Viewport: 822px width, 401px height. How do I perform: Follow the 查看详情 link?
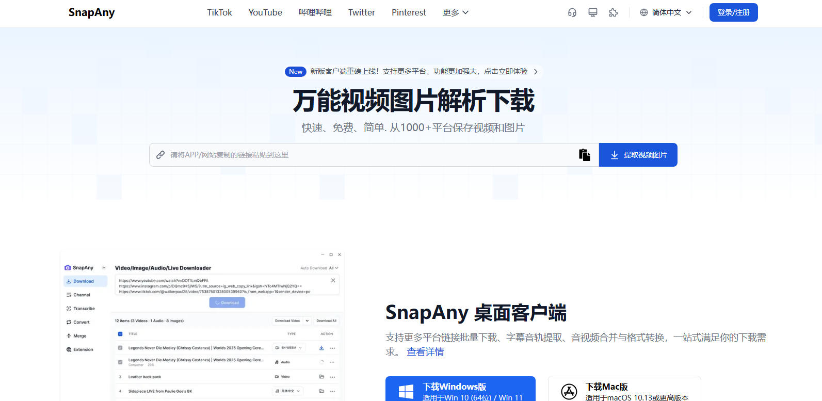tap(425, 352)
